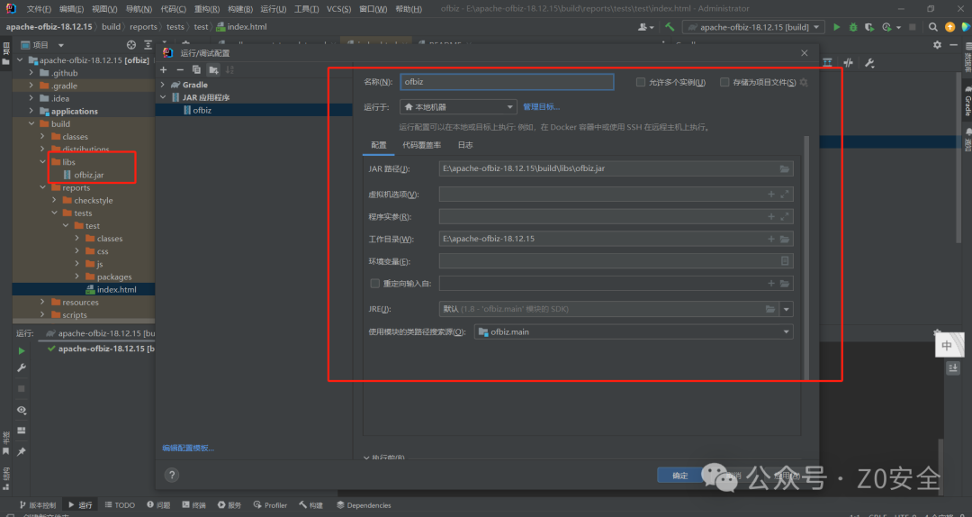Viewport: 972px width, 517px height.
Task: Click the orange IDE update icon
Action: [x=949, y=27]
